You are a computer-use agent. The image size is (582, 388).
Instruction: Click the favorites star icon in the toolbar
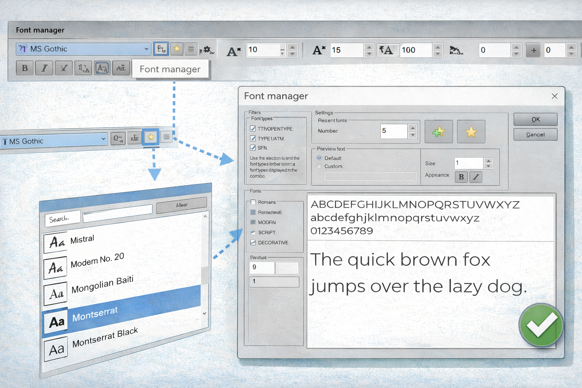click(x=177, y=49)
